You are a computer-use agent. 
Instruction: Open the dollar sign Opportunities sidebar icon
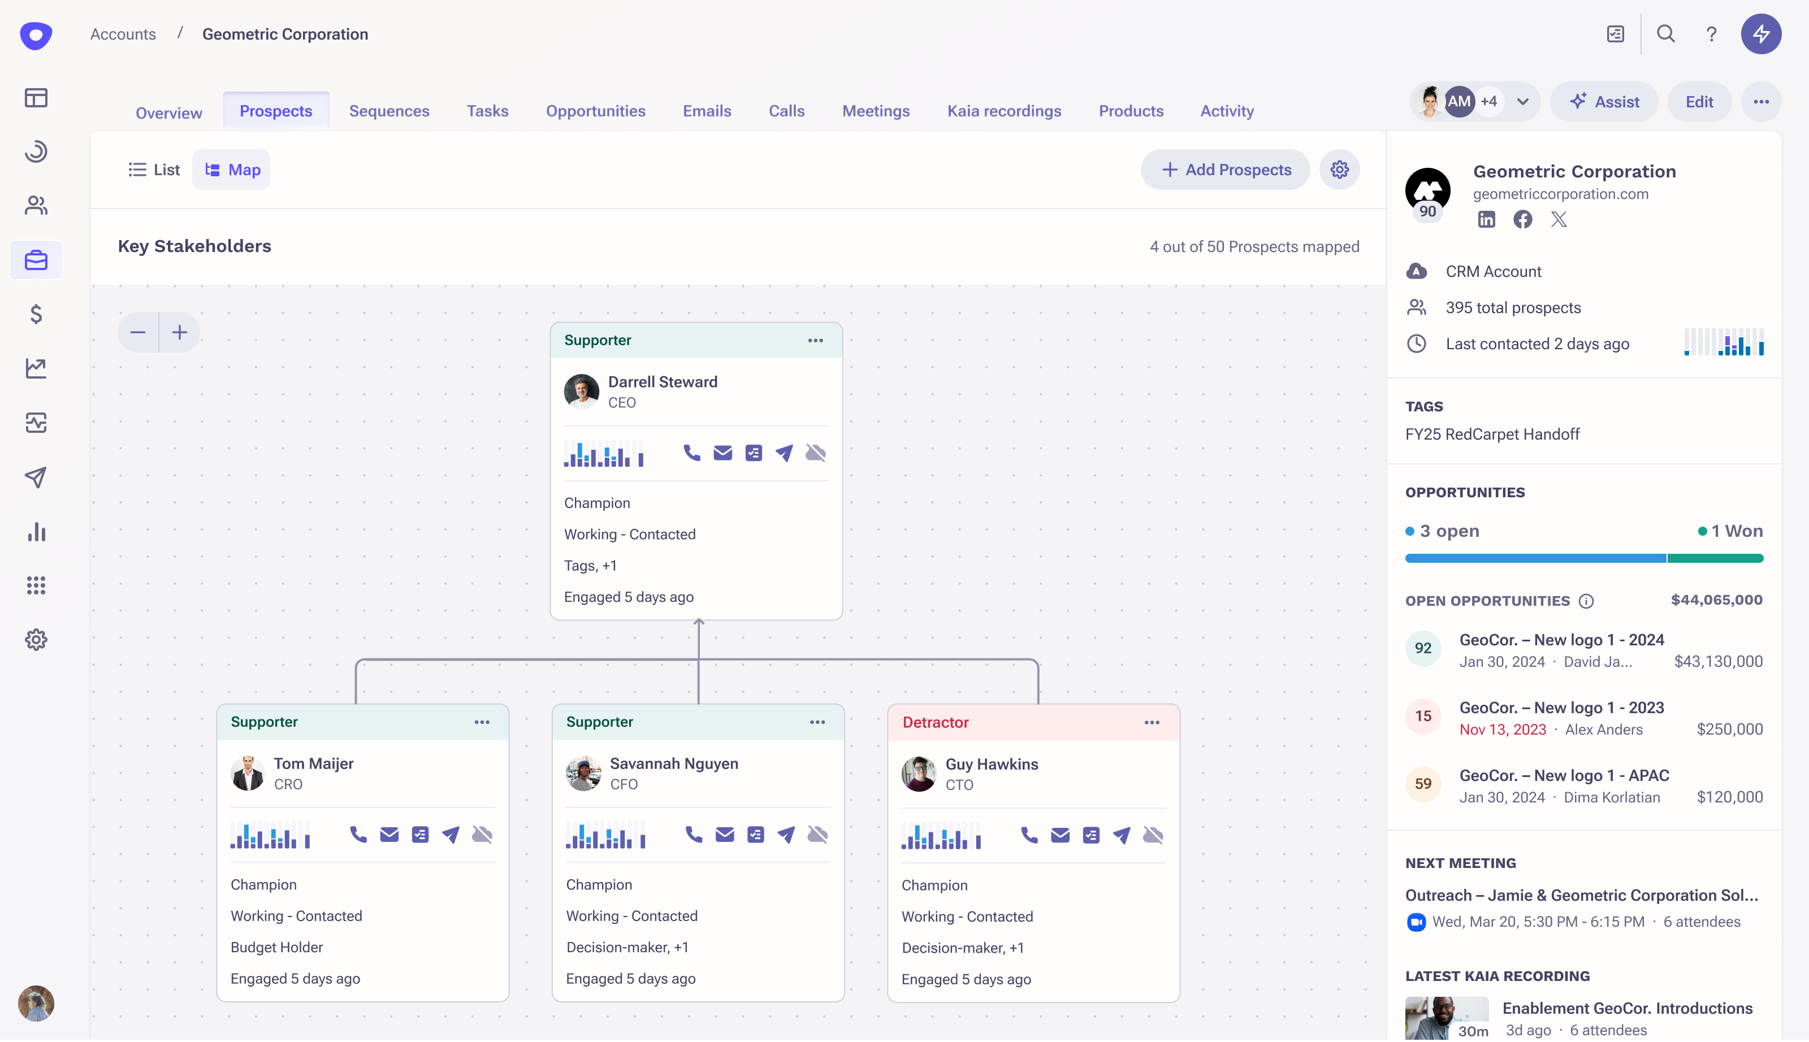click(36, 314)
